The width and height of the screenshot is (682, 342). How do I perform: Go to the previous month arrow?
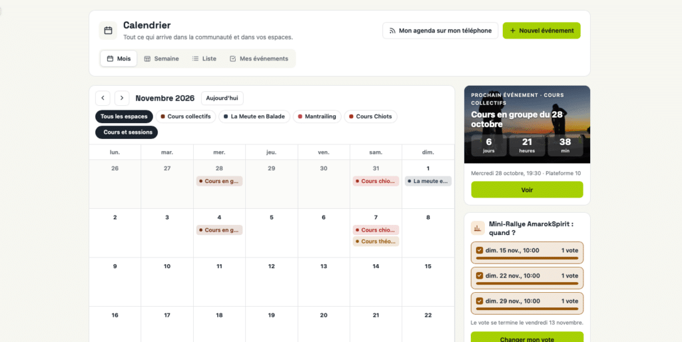tap(103, 98)
